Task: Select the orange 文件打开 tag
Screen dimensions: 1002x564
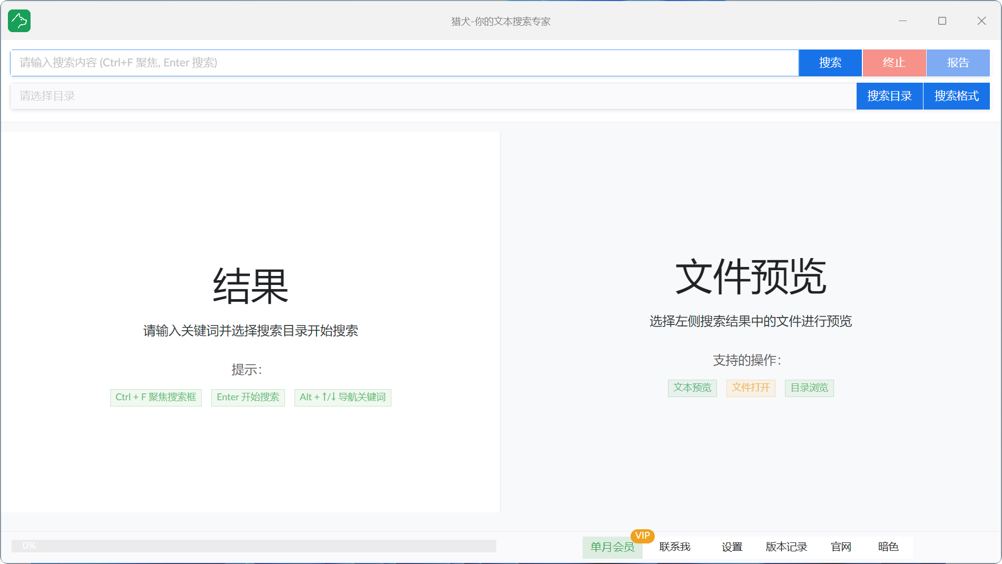Action: [750, 388]
